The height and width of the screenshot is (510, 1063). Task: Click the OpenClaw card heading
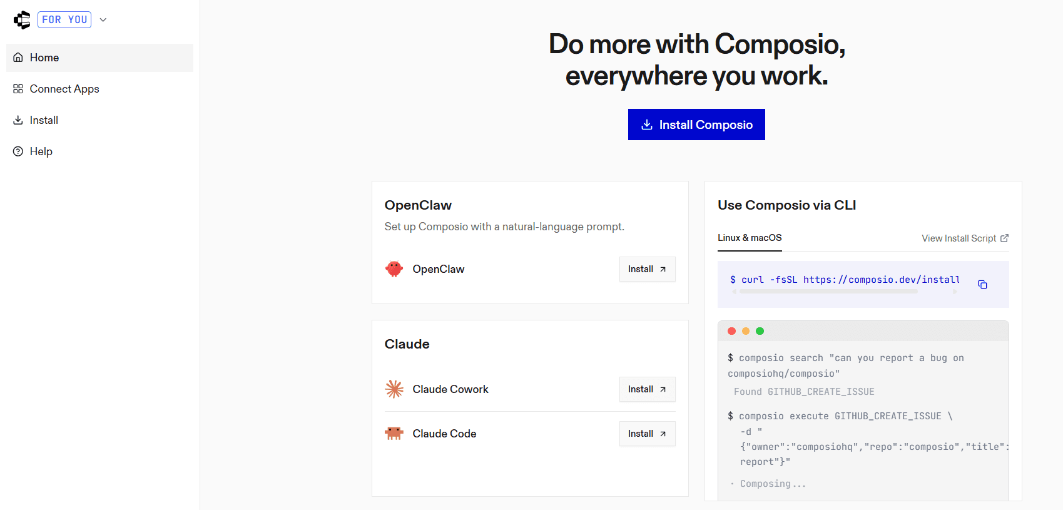click(x=418, y=205)
